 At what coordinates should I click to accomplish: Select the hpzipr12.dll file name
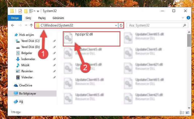[x=84, y=34]
